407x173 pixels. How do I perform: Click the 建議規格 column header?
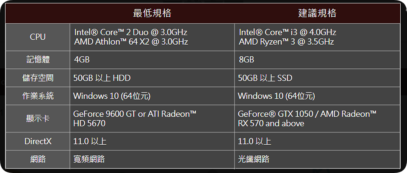317,13
